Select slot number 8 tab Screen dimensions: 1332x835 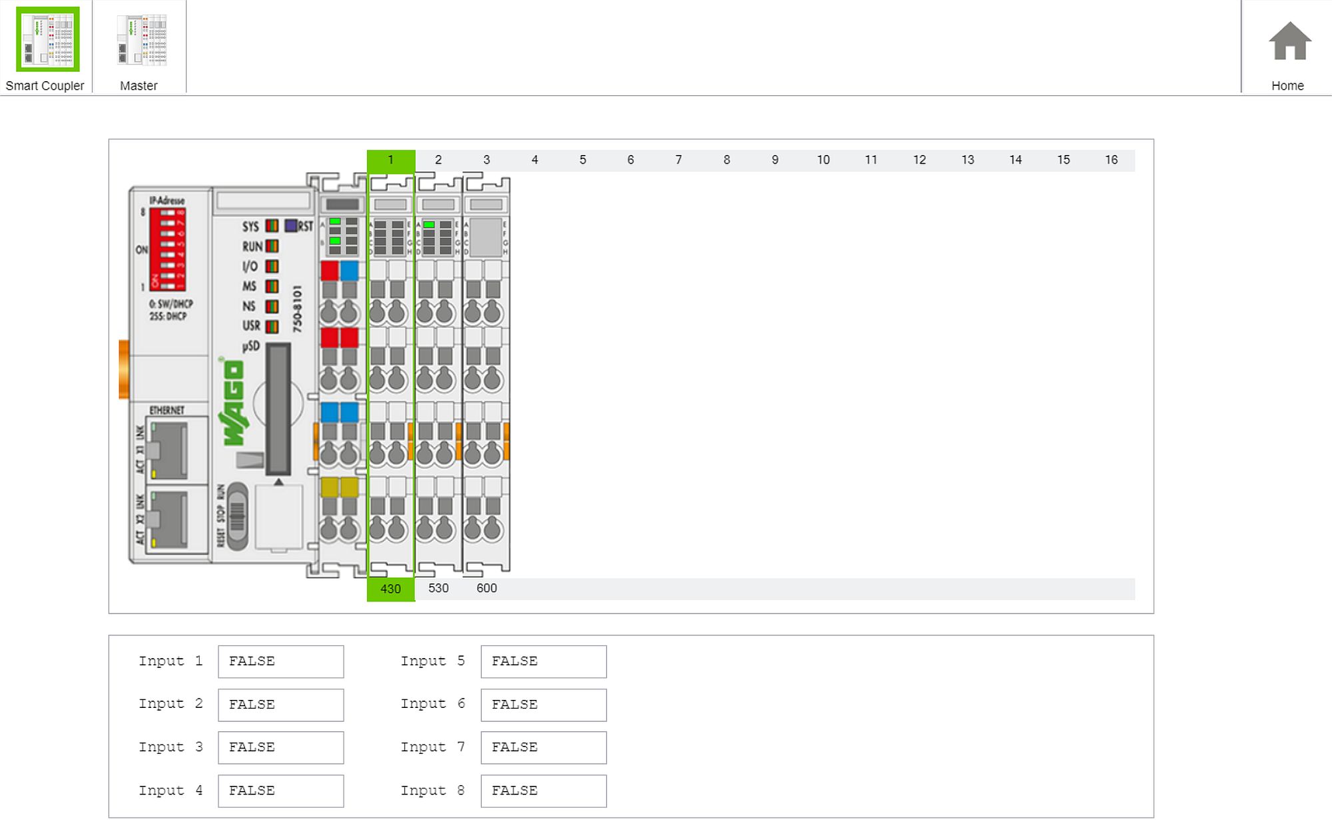click(x=727, y=160)
